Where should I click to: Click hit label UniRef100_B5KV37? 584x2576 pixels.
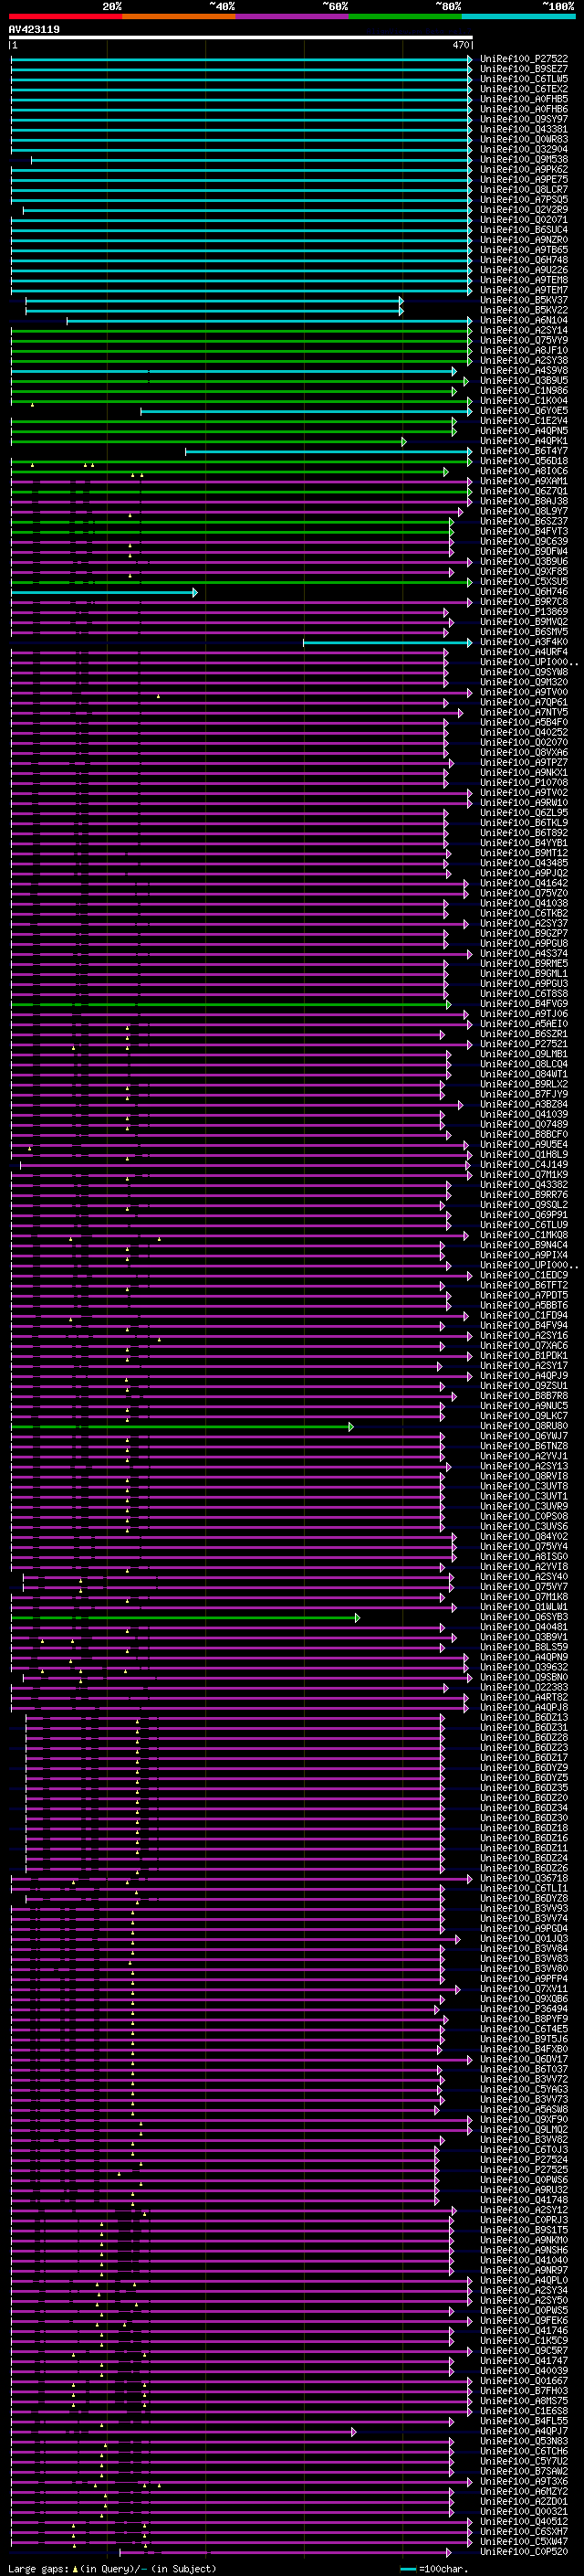(524, 300)
